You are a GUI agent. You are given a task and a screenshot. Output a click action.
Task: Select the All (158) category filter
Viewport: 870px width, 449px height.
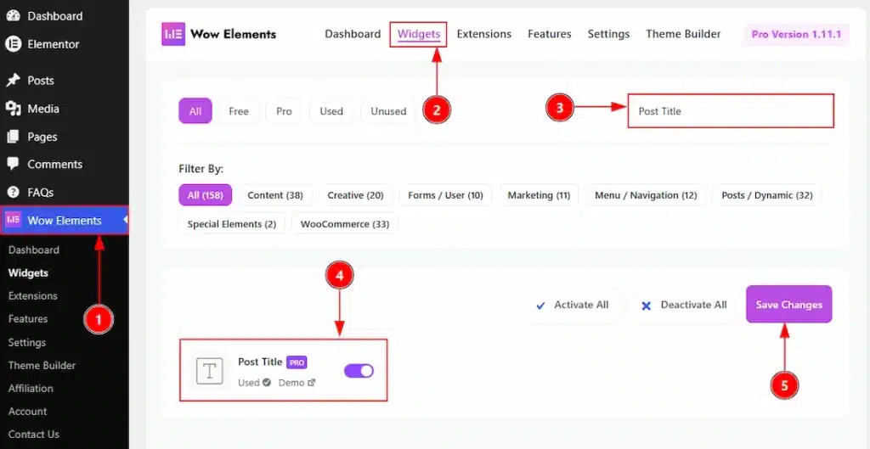206,195
